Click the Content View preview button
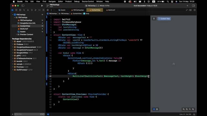Viewport: 207px width, 116px height. click(164, 19)
